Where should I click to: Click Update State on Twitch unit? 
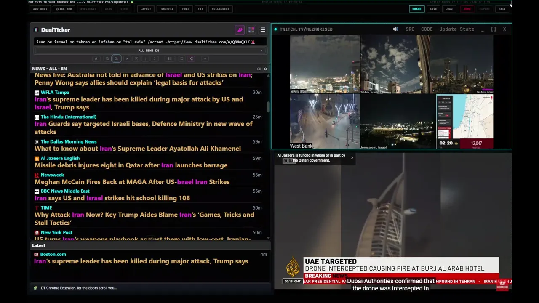[x=456, y=29]
